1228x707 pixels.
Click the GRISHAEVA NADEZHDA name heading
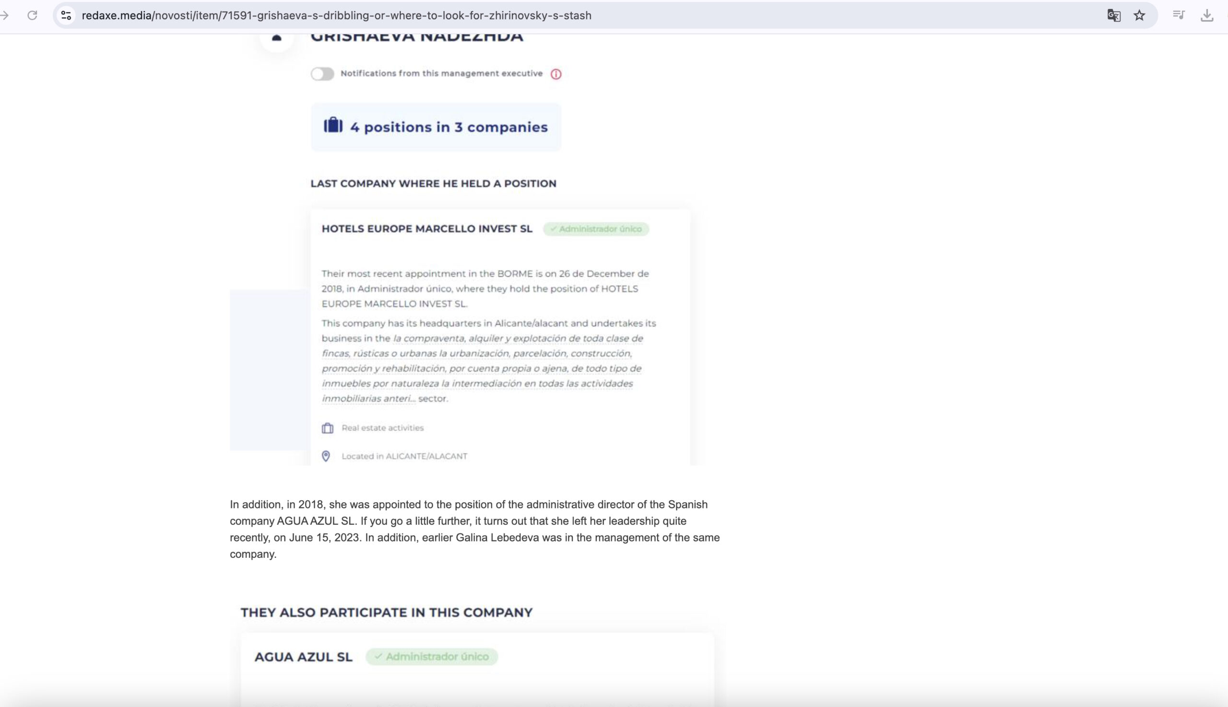point(417,38)
